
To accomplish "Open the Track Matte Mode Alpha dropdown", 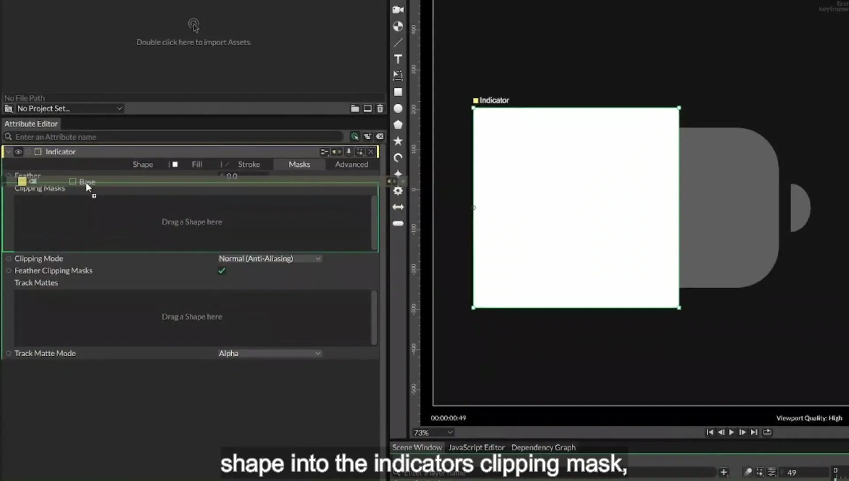I will (x=270, y=353).
